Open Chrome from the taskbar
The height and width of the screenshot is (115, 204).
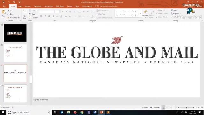(82, 112)
